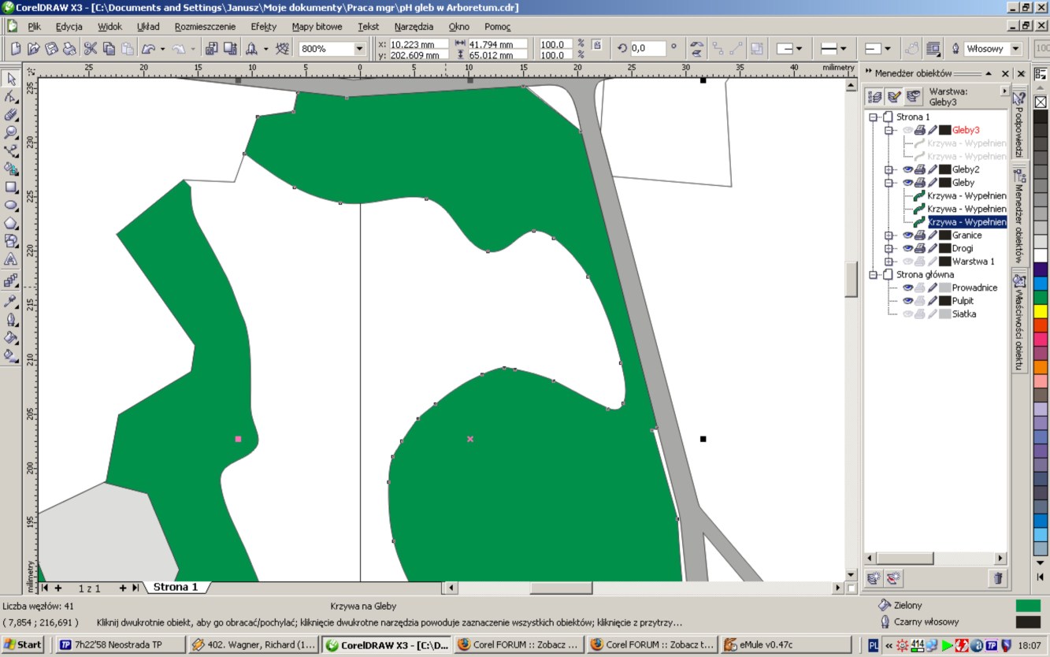This screenshot has width=1050, height=657.
Task: Toggle printing for the Granice layer
Action: pos(920,235)
